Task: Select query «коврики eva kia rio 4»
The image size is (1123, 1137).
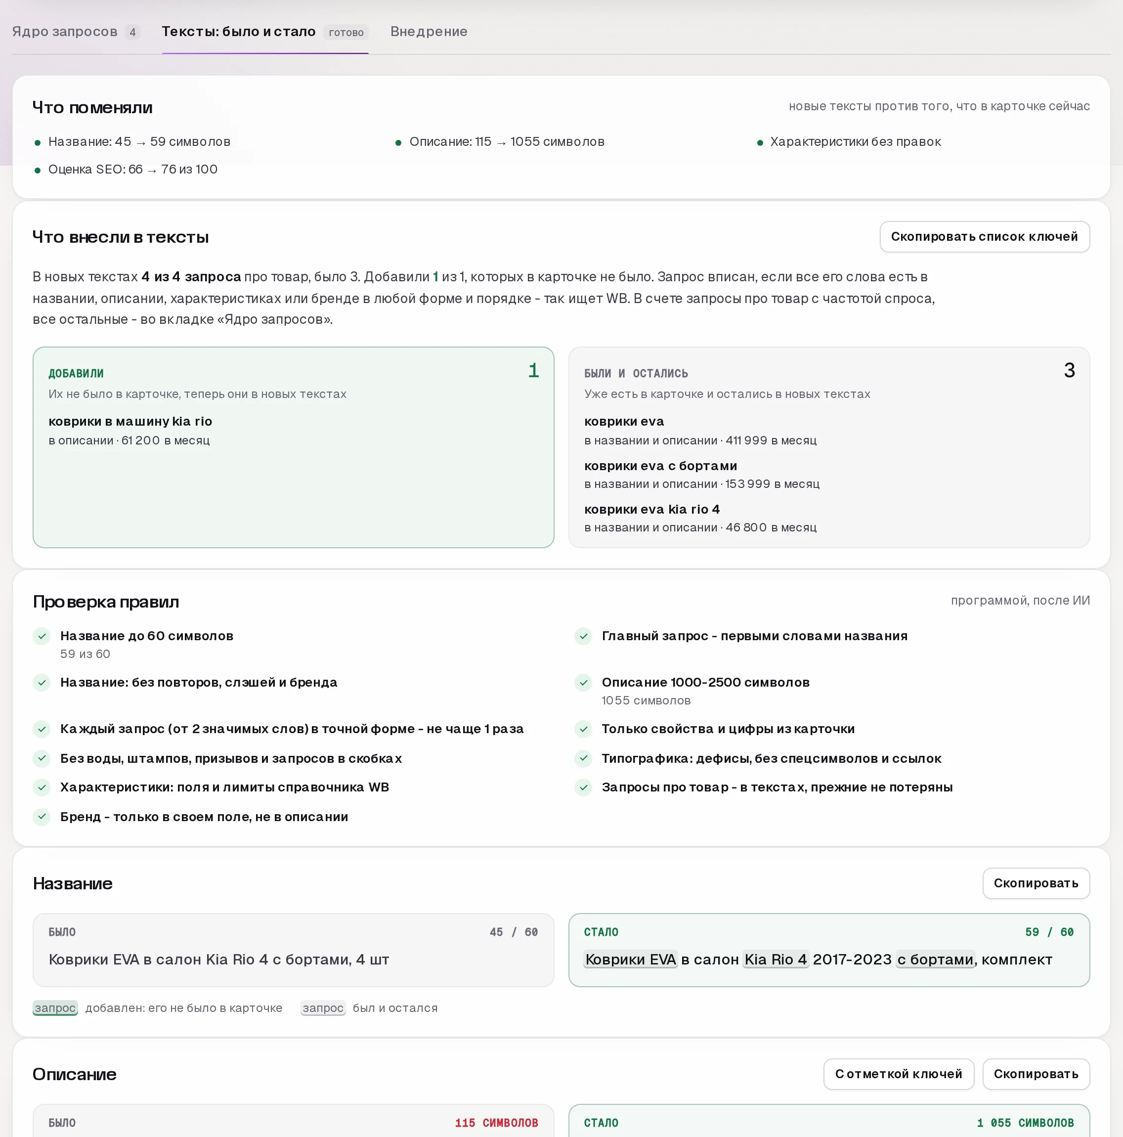Action: (x=651, y=509)
